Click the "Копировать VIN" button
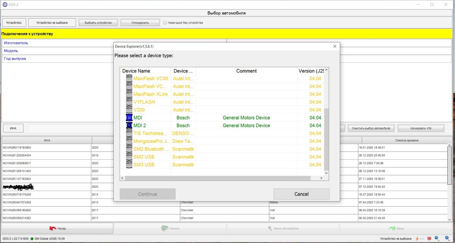455x243 pixels. tap(421, 128)
